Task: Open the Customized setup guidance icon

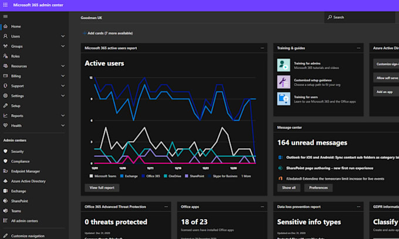Action: point(283,81)
